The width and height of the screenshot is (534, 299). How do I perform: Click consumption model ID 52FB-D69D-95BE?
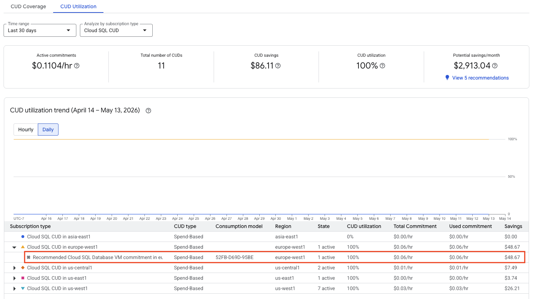(235, 257)
